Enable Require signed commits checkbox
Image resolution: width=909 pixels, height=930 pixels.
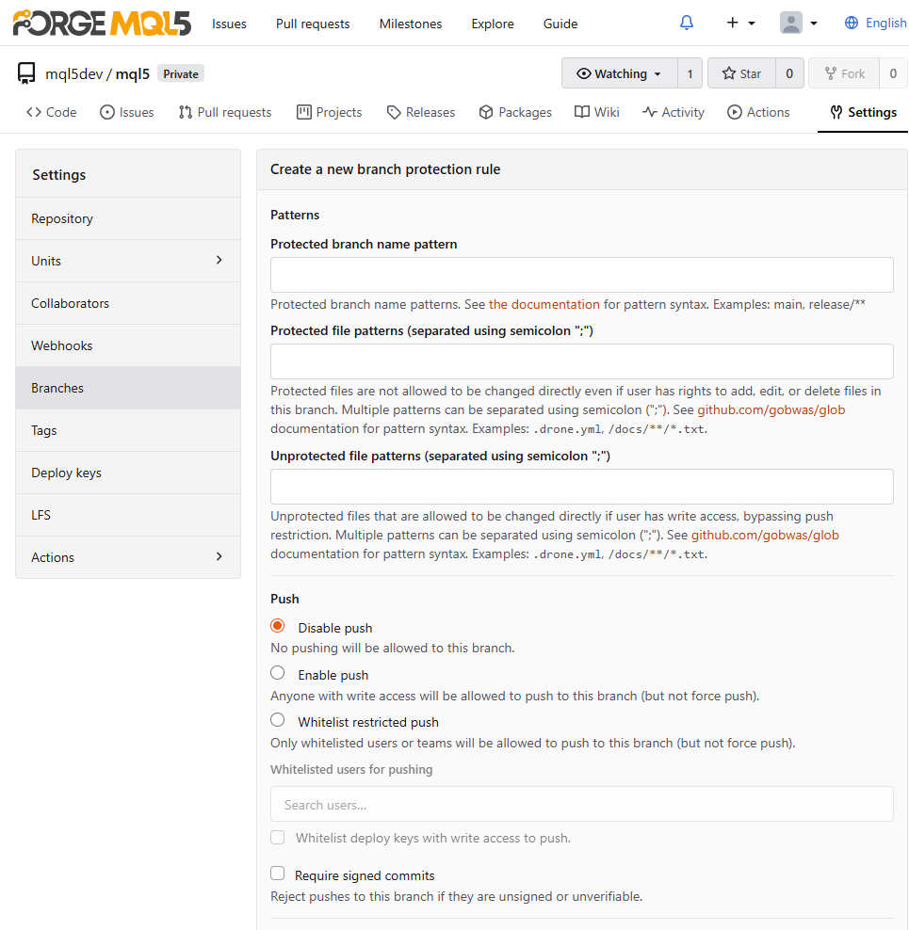tap(277, 874)
